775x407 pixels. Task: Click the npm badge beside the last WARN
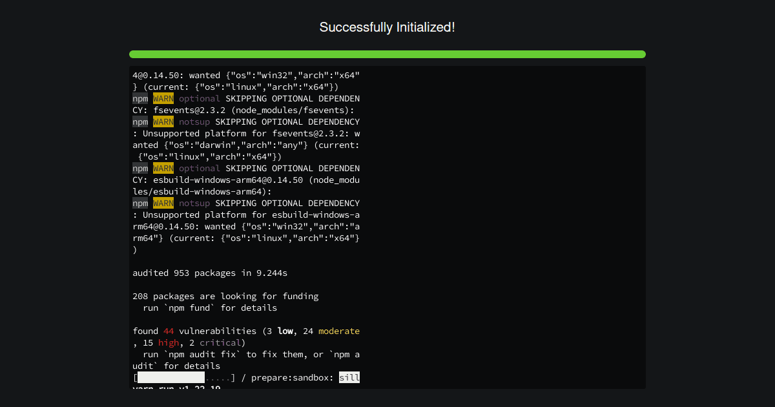[140, 203]
